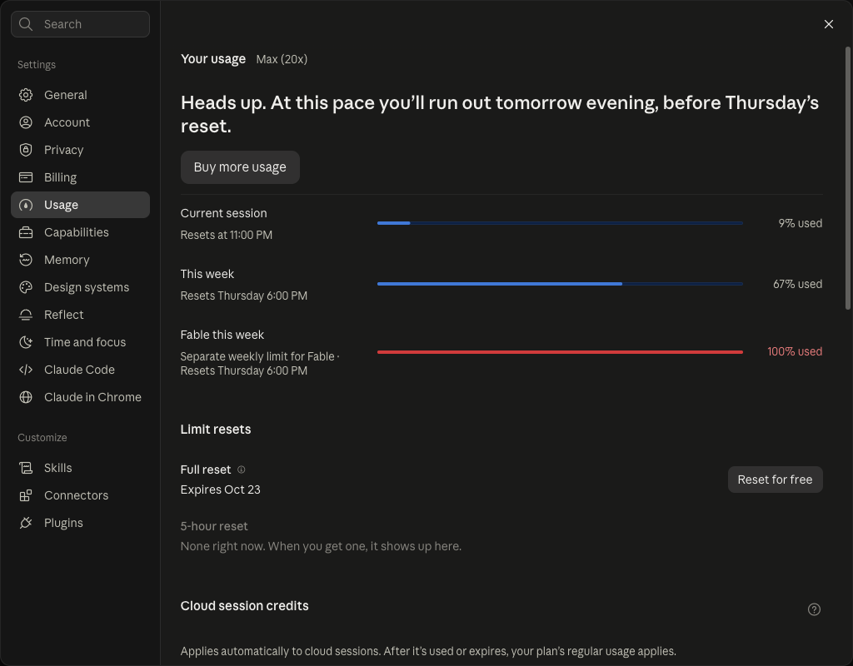Go to Design systems
Image resolution: width=853 pixels, height=666 pixels.
tap(80, 287)
